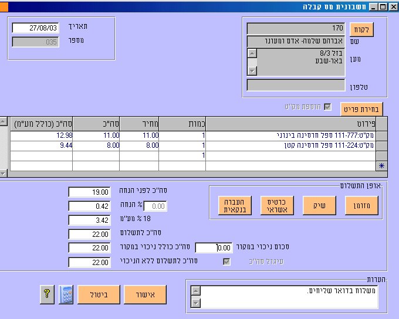The image size is (399, 319).
Task: Open the calculator icon button
Action: [x=66, y=294]
